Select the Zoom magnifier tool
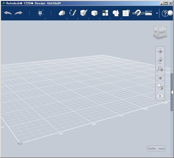The image size is (174, 158). [x=160, y=69]
